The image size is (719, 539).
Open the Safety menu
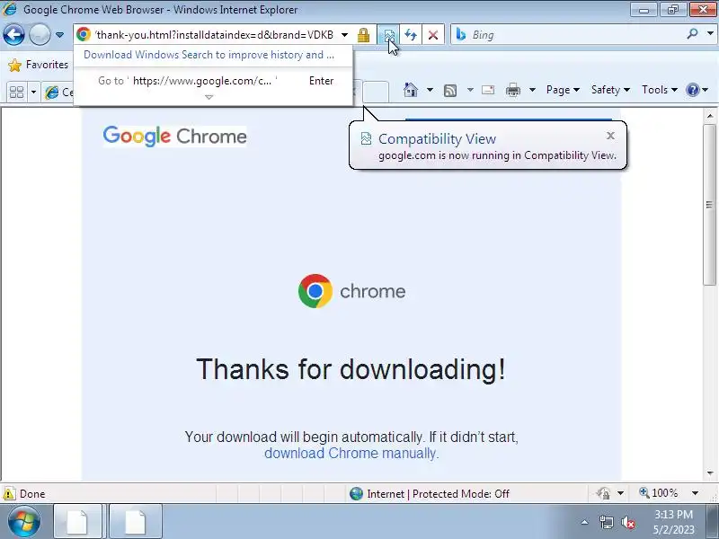point(610,90)
